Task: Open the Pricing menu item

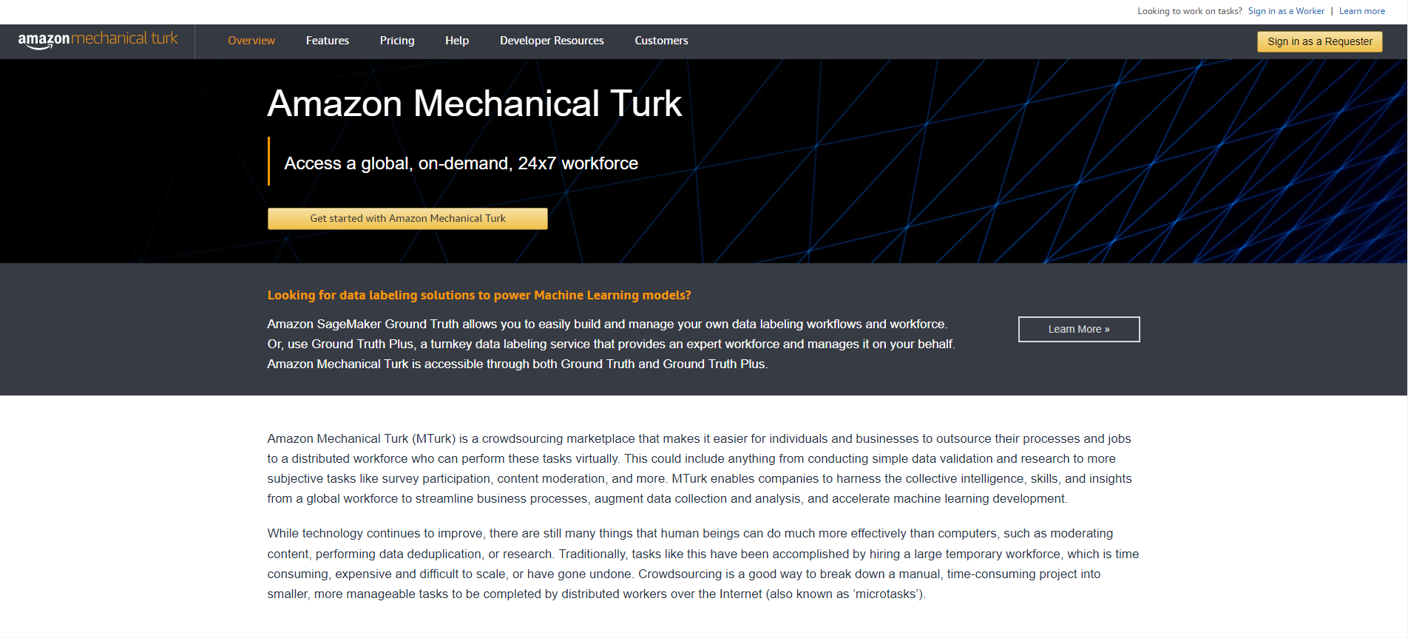Action: click(397, 41)
